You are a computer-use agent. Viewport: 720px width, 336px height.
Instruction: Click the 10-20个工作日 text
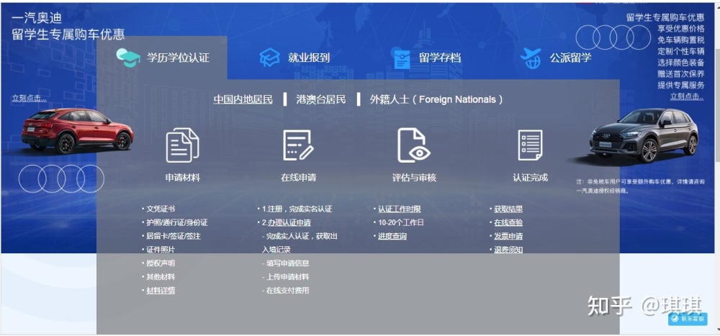pos(401,222)
